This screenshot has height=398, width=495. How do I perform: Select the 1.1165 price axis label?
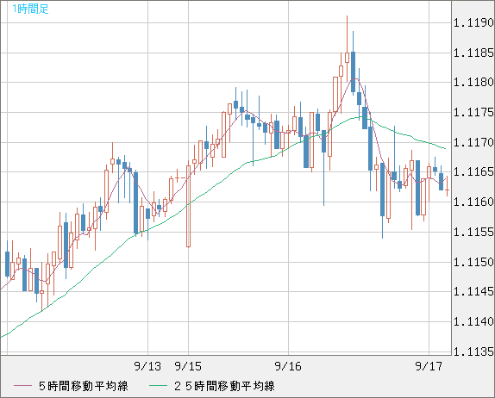pos(473,172)
